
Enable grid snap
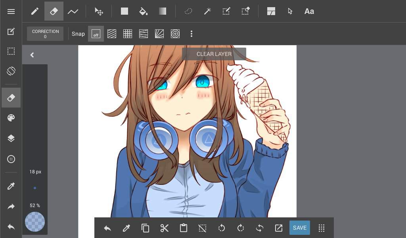[127, 34]
